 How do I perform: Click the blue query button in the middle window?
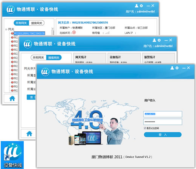pyautogui.click(x=31, y=97)
